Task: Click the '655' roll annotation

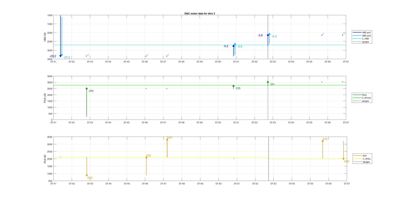Action: coord(149,156)
